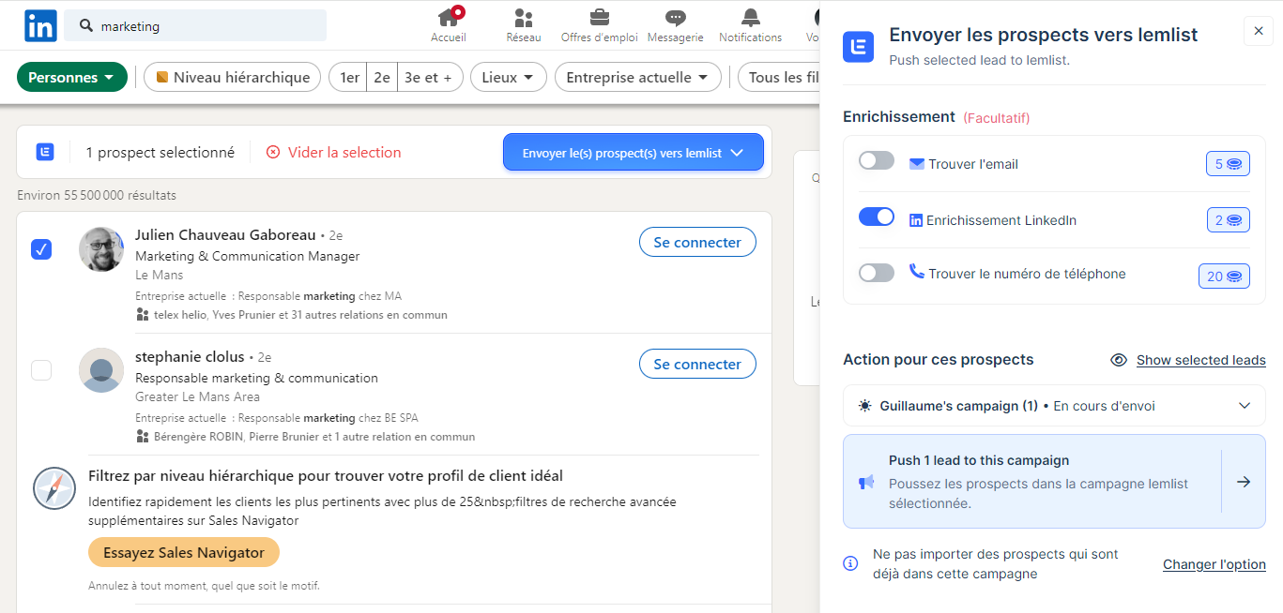Viewport: 1283px width, 613px height.
Task: Click the info icon near import option
Action: point(850,563)
